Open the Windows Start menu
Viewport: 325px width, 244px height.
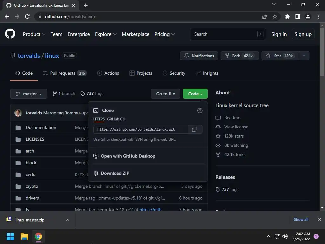(x=10, y=236)
